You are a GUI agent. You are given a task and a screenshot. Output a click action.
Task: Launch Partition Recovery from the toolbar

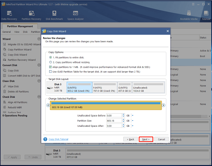[31, 15]
